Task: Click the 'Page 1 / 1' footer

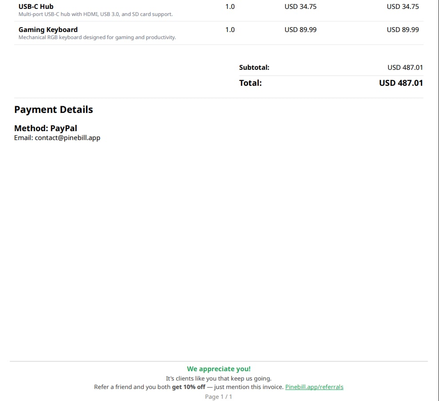Action: [218, 397]
